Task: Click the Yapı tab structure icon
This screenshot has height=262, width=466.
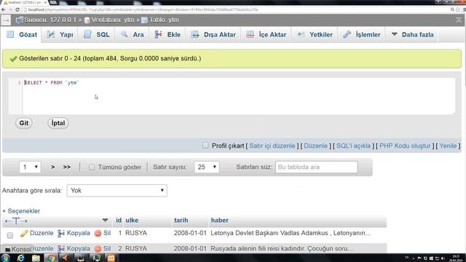Action: [x=51, y=34]
